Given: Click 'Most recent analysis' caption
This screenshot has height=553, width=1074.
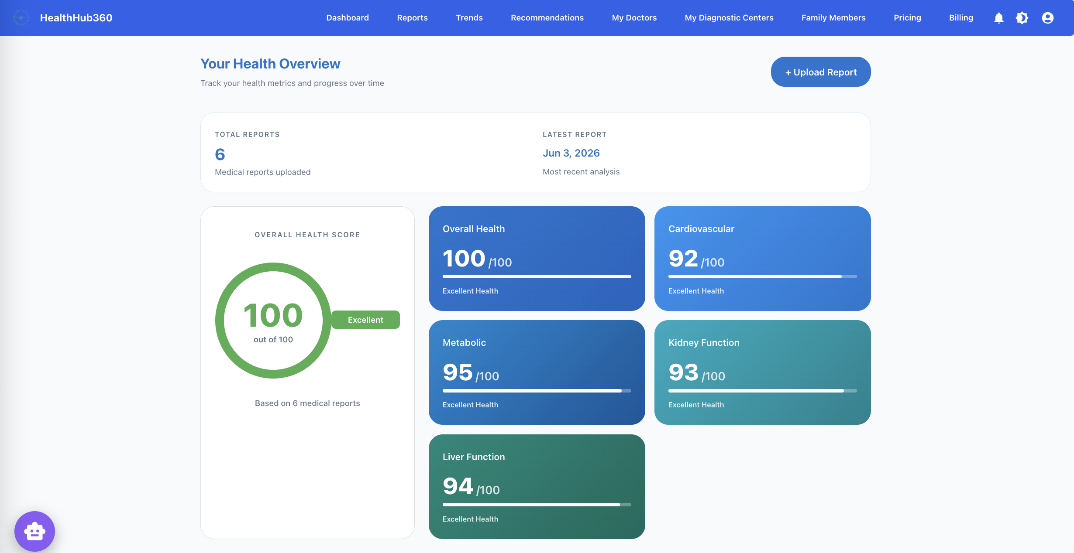Looking at the screenshot, I should pos(581,171).
